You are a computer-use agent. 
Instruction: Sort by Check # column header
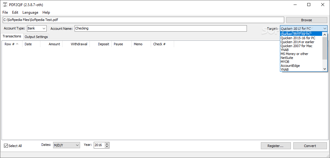pos(162,44)
